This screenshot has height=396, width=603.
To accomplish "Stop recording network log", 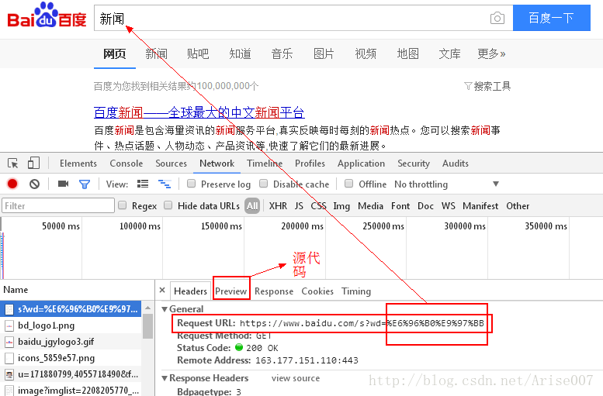I will 12,184.
